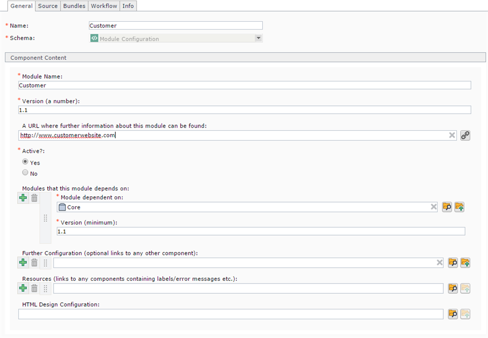Add a Further Configuration link with plus icon

tap(23, 263)
